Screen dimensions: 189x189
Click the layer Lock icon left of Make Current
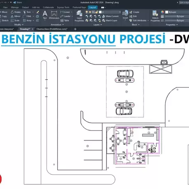(x=99, y=17)
